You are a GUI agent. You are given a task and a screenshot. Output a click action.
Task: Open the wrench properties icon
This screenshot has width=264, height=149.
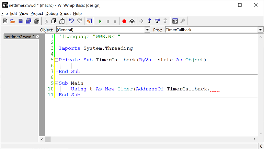(183, 21)
